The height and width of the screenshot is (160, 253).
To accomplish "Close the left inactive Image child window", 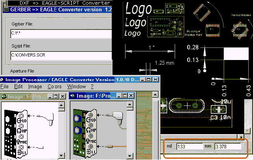I will pos(63,96).
